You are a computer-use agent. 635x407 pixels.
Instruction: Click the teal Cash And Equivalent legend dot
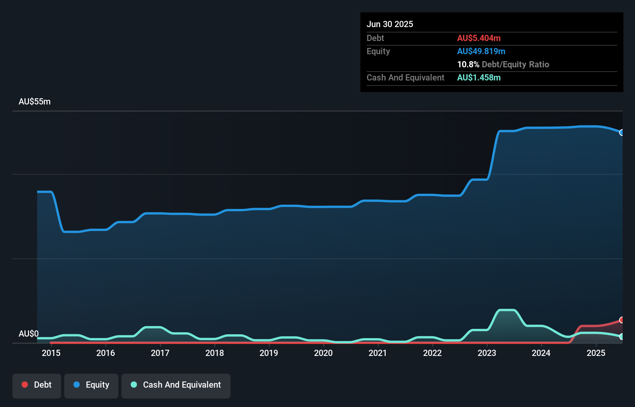[133, 385]
